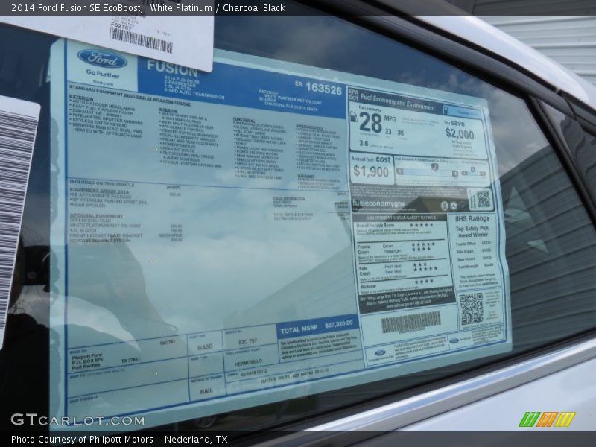596x447 pixels.
Task: Click the fuel pump icon beside 28 MPG
Action: [354, 118]
